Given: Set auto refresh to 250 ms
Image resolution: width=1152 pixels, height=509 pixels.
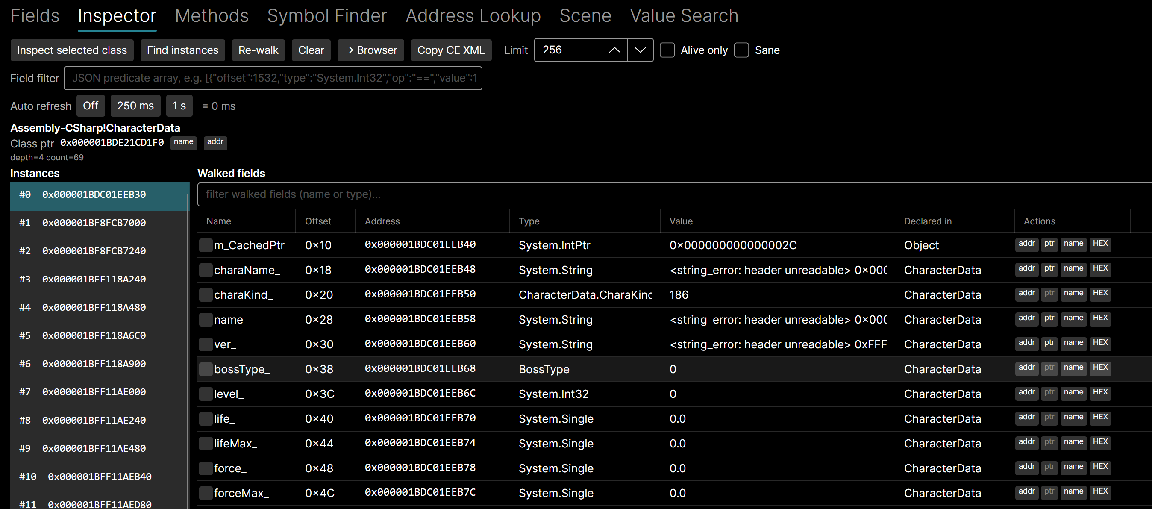Looking at the screenshot, I should (135, 106).
